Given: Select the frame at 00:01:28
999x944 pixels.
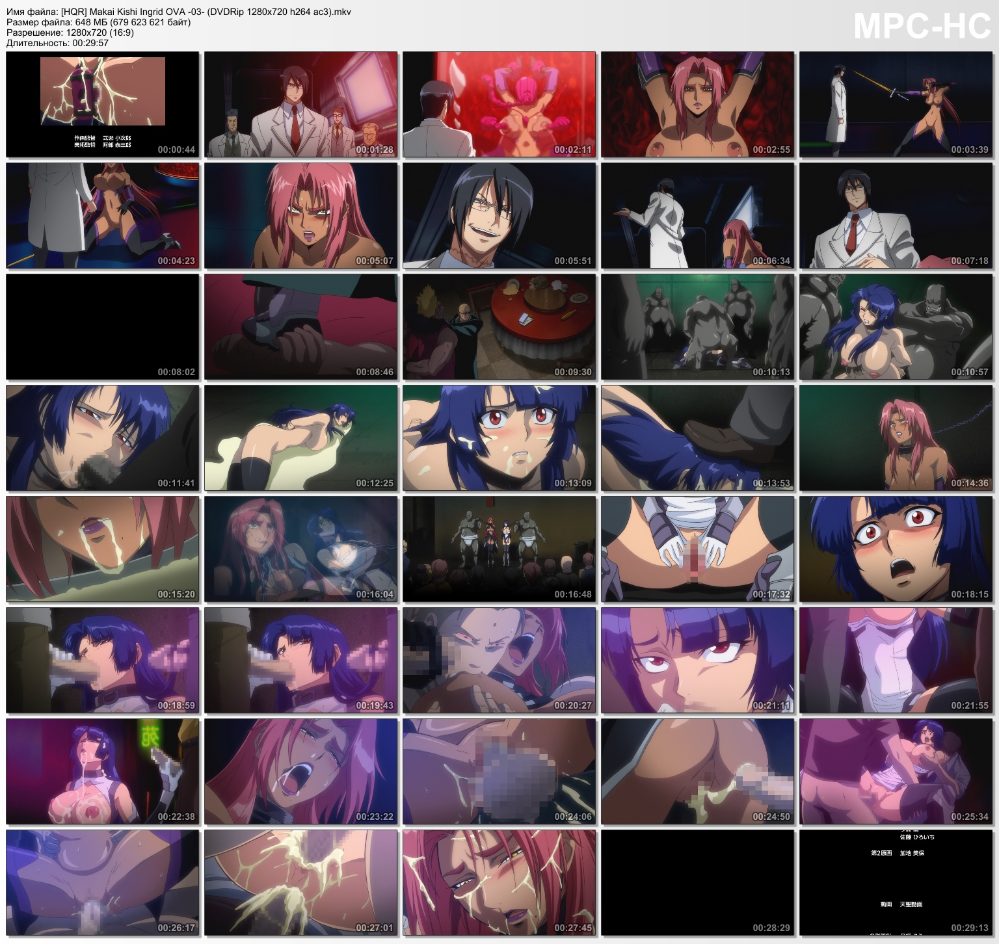Looking at the screenshot, I should point(301,105).
